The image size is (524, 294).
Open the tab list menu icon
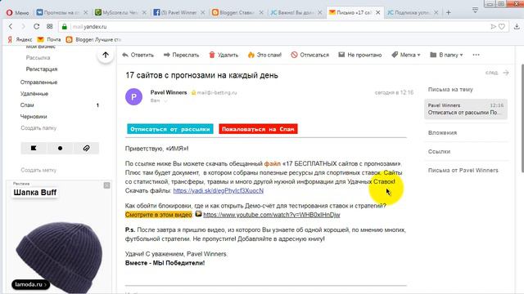[475, 10]
